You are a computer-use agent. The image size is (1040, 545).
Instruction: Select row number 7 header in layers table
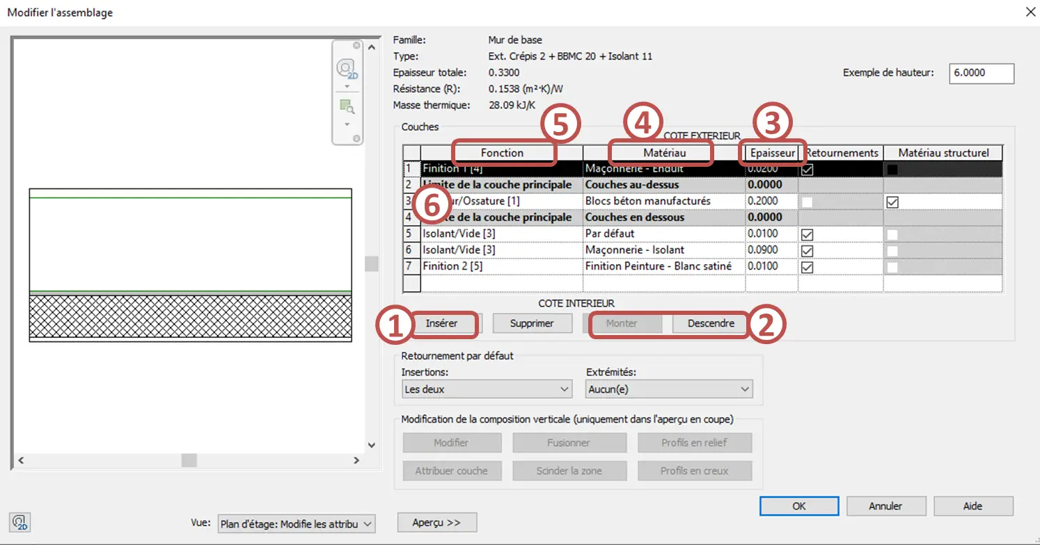pyautogui.click(x=411, y=267)
